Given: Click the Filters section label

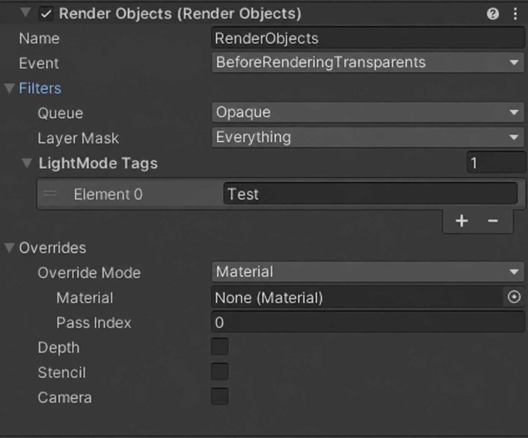Looking at the screenshot, I should click(40, 88).
